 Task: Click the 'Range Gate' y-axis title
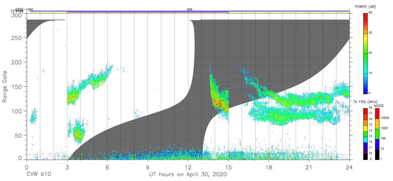(5, 87)
